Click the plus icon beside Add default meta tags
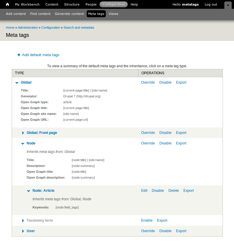Screen dimensions: 234x245 pyautogui.click(x=18, y=55)
